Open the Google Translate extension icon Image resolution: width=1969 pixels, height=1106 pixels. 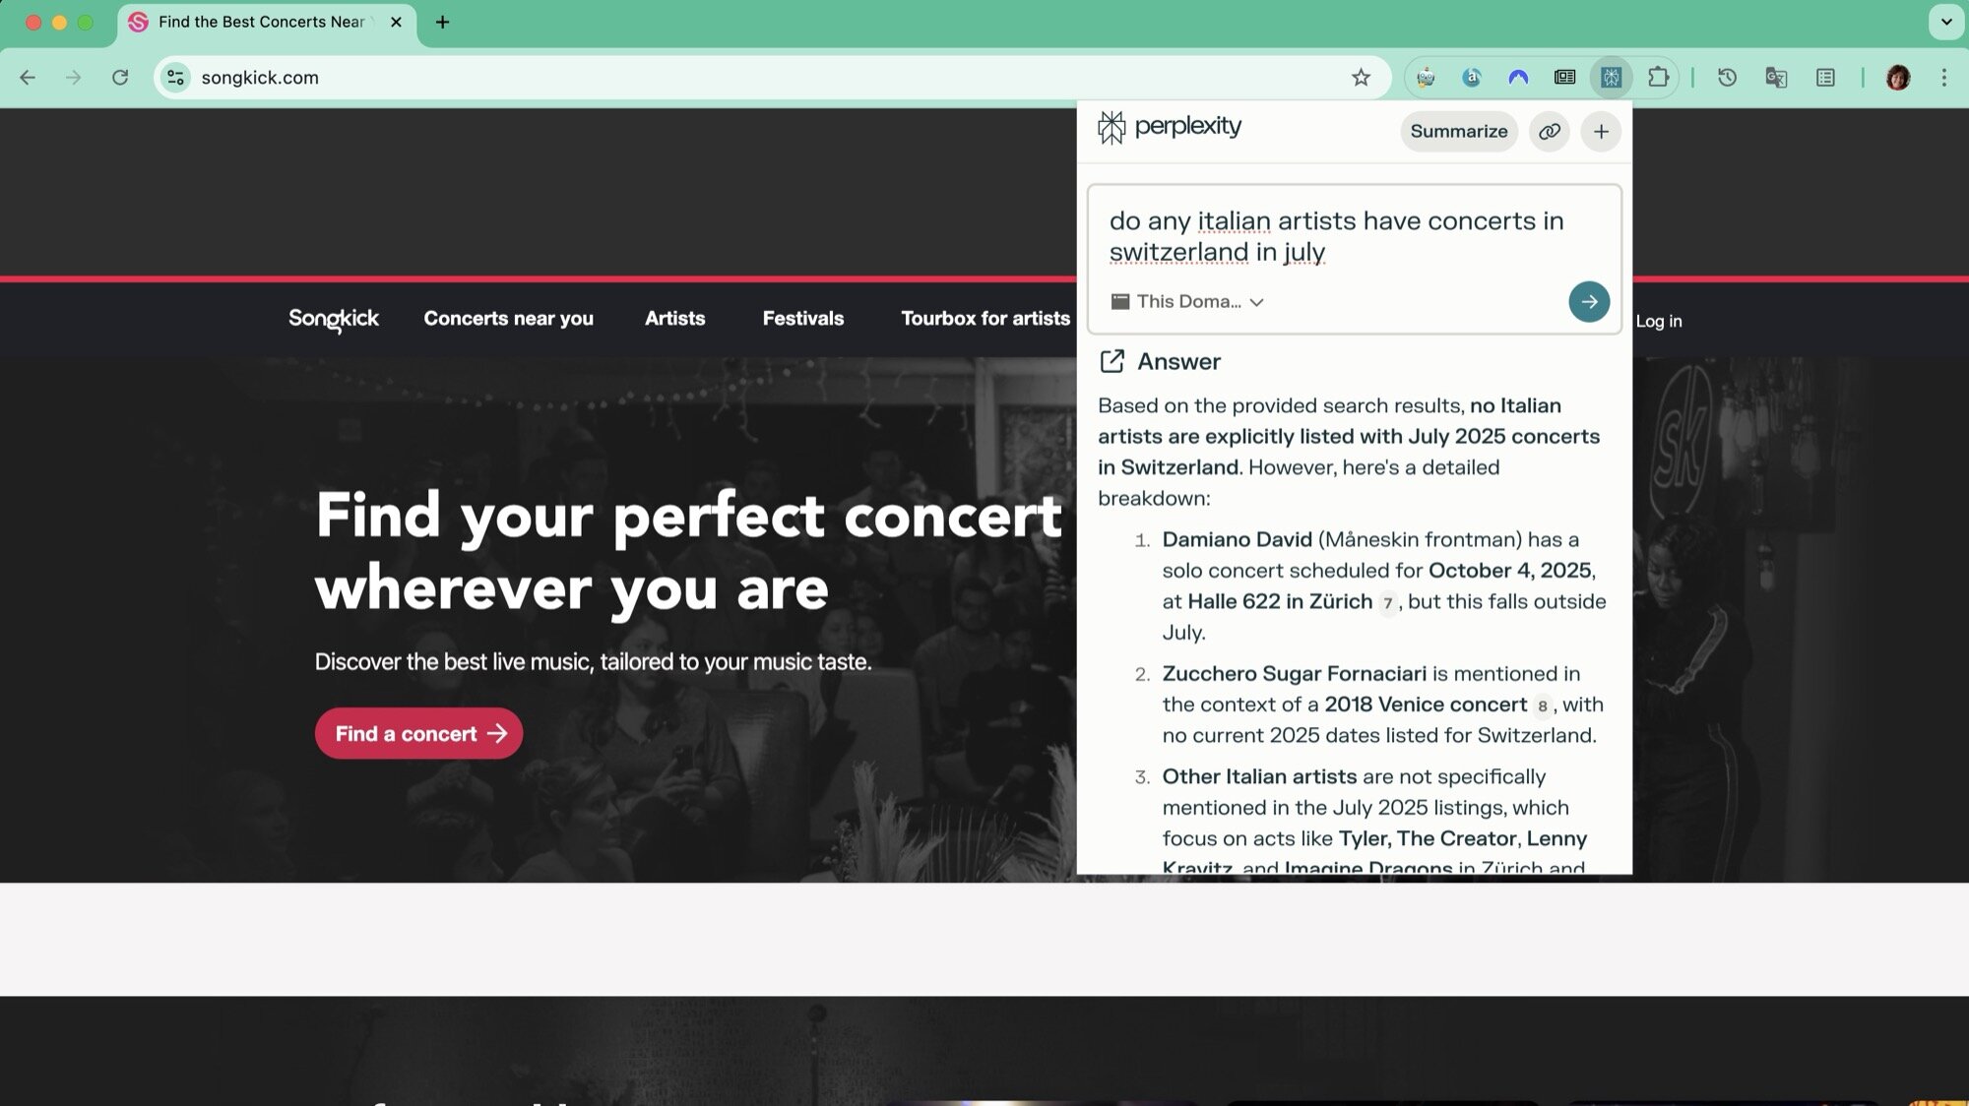click(1775, 77)
